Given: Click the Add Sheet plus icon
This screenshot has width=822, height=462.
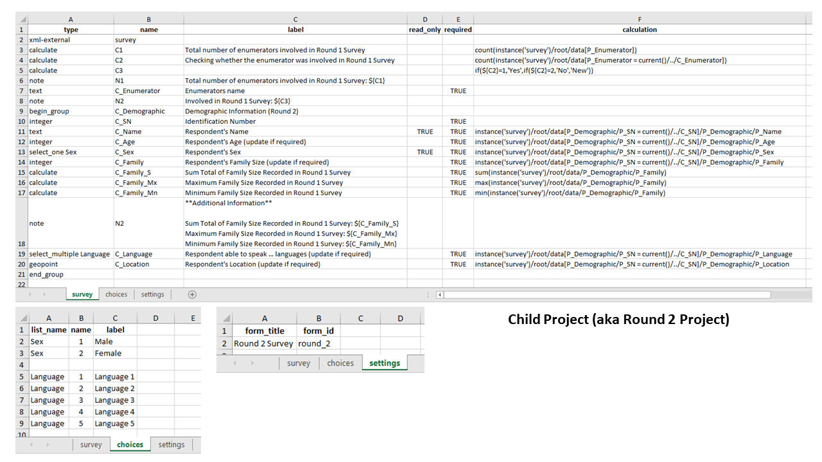Looking at the screenshot, I should (193, 294).
